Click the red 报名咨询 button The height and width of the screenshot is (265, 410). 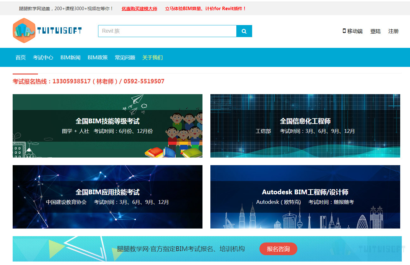coord(278,249)
